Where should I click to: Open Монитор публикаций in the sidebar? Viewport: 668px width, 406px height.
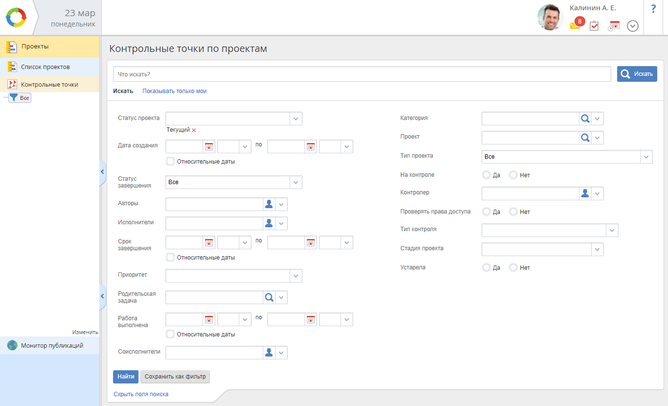pyautogui.click(x=52, y=345)
